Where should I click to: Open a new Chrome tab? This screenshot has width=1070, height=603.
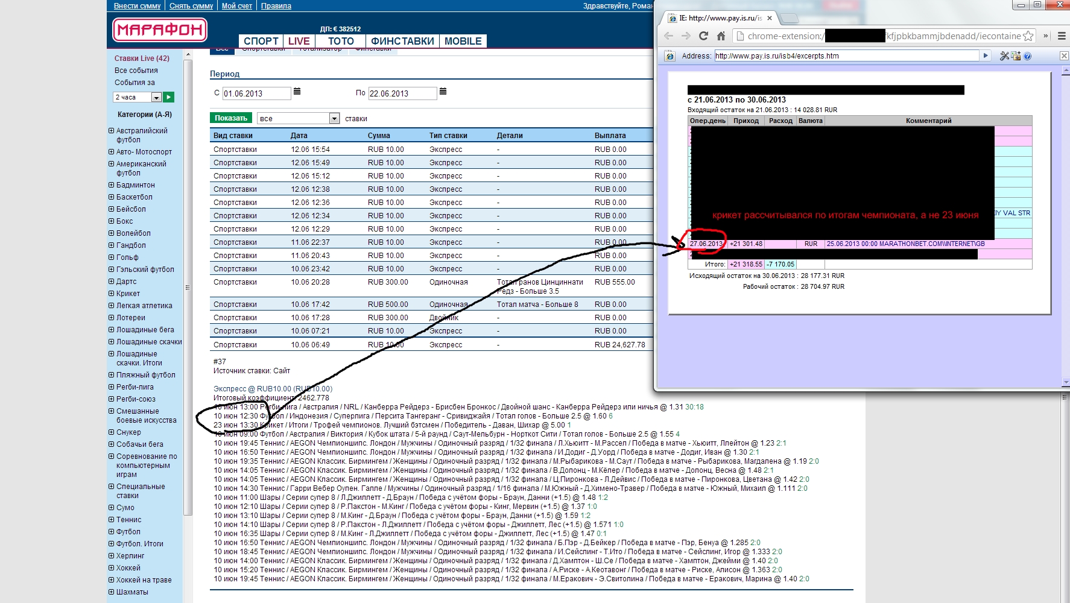tap(788, 18)
